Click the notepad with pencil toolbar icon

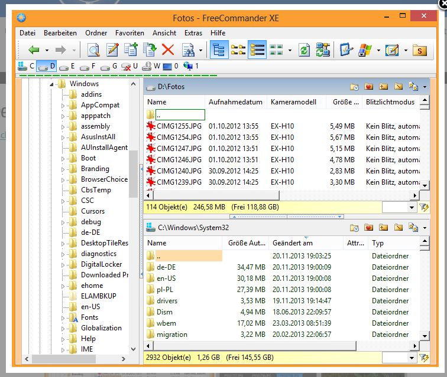click(x=392, y=50)
